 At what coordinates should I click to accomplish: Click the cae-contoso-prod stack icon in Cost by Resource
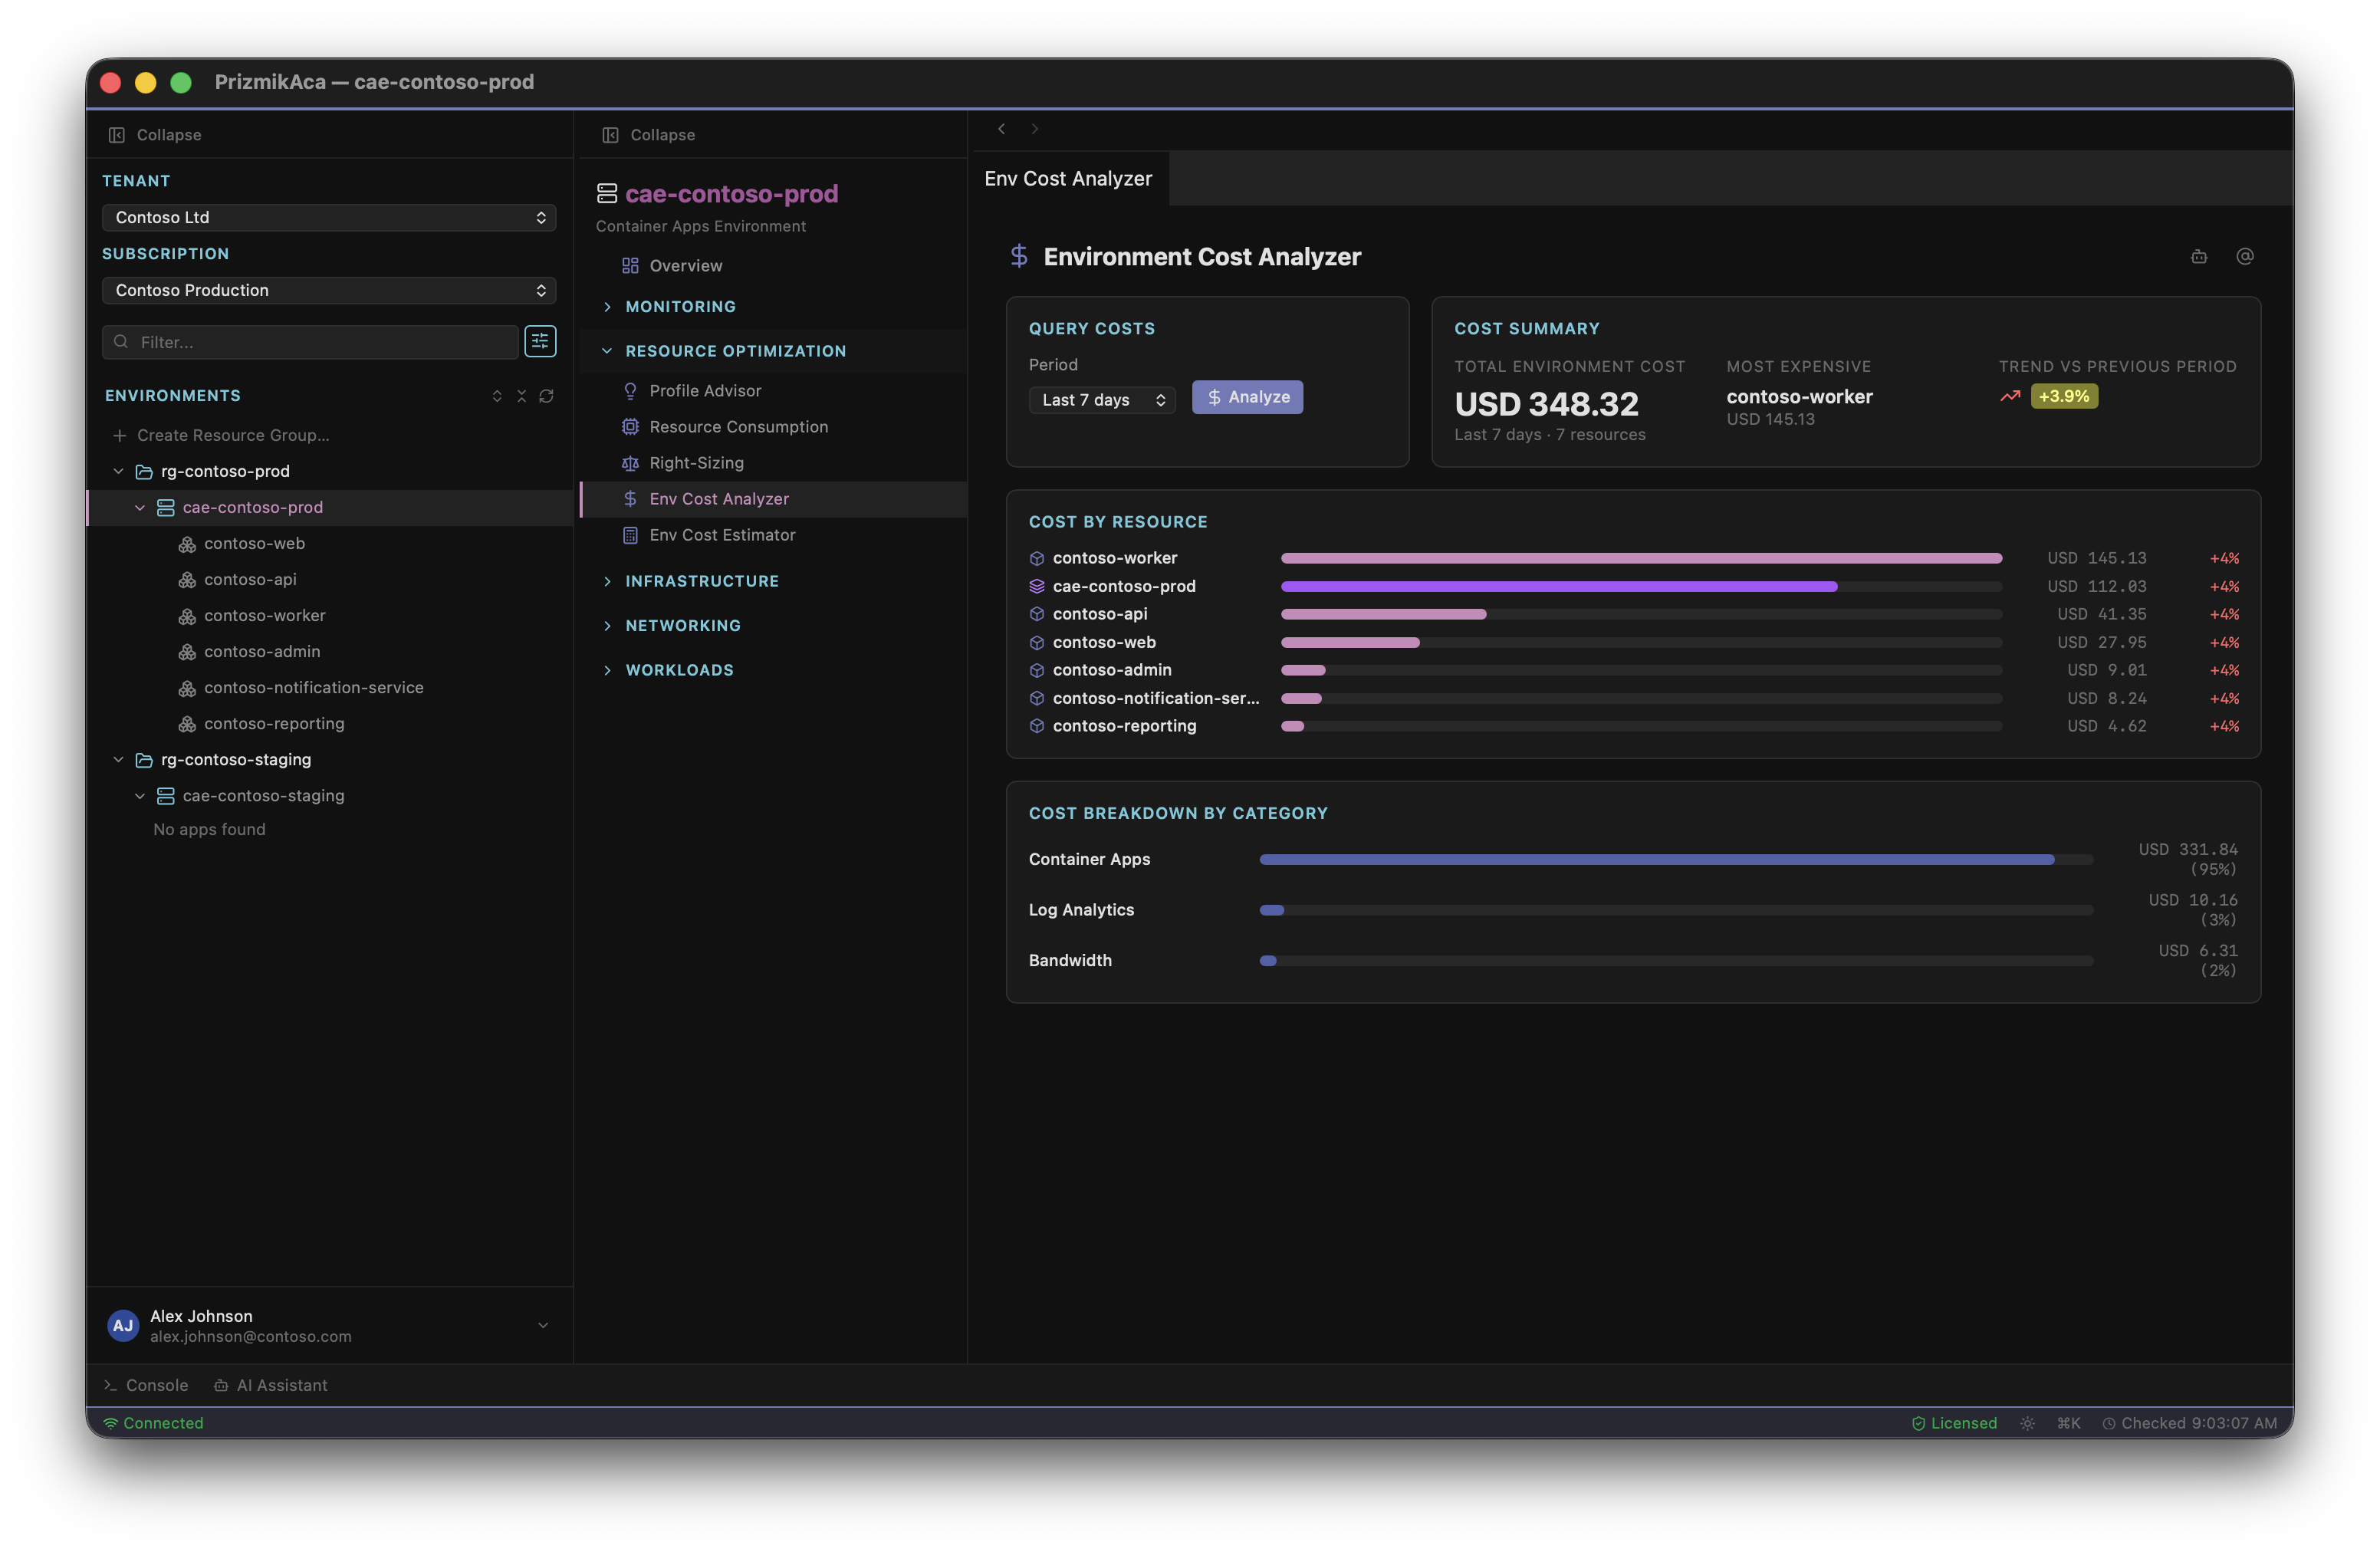1037,586
